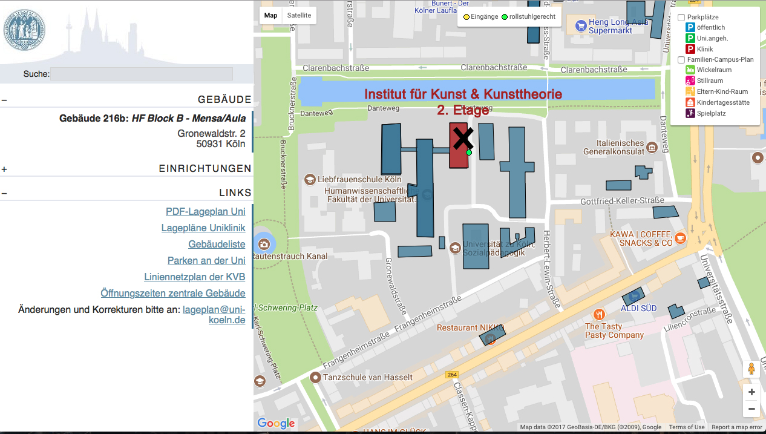Select the large cross-shaped blue building
This screenshot has height=434, width=766.
click(519, 171)
